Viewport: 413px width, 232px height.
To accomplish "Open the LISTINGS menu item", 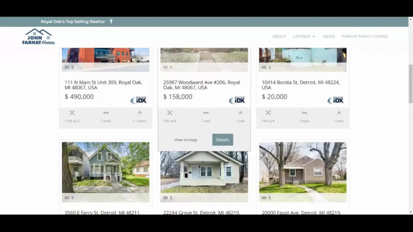I will [x=301, y=37].
